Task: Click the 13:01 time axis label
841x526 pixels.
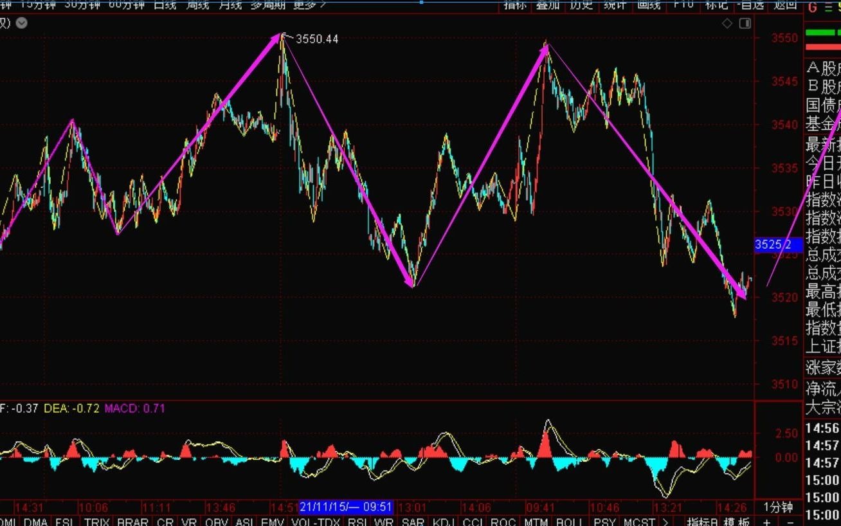Action: [x=413, y=507]
